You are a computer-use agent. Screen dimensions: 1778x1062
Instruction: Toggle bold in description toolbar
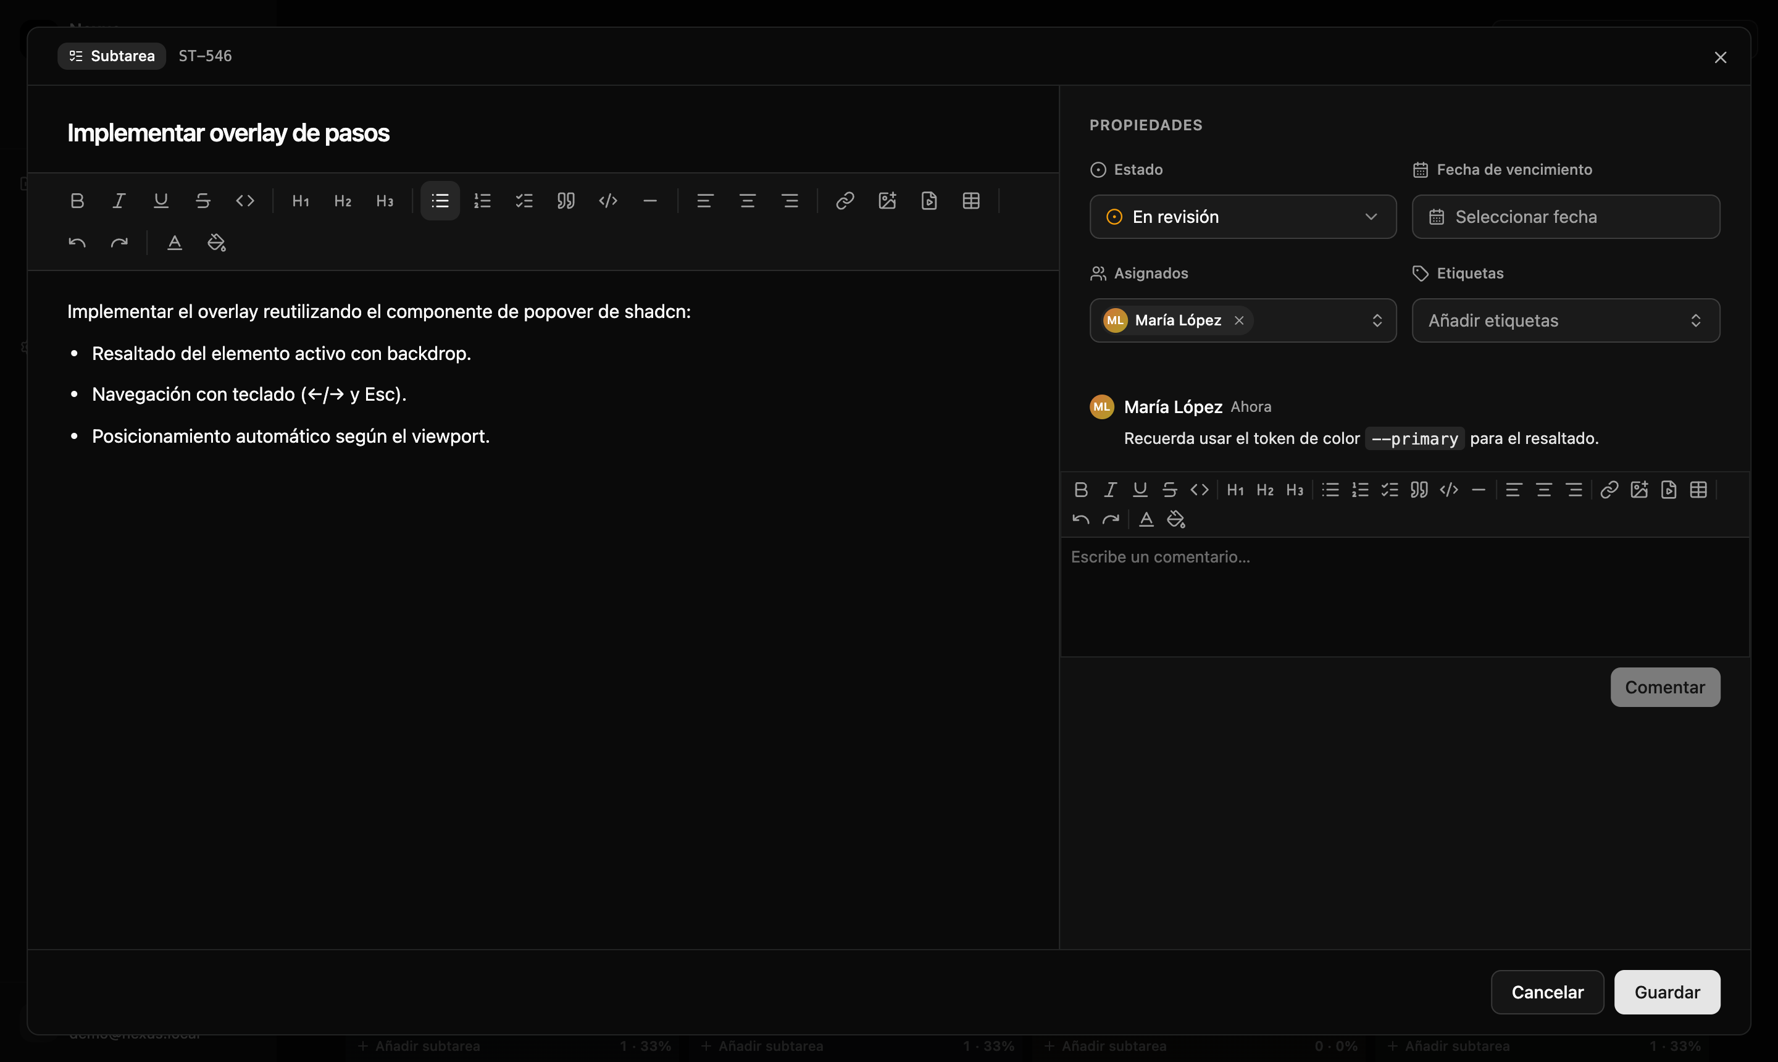coord(77,201)
